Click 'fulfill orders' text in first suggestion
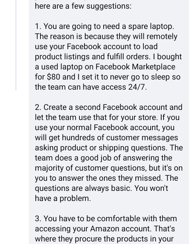Image resolution: width=195 pixels, height=244 pixels. click(128, 57)
